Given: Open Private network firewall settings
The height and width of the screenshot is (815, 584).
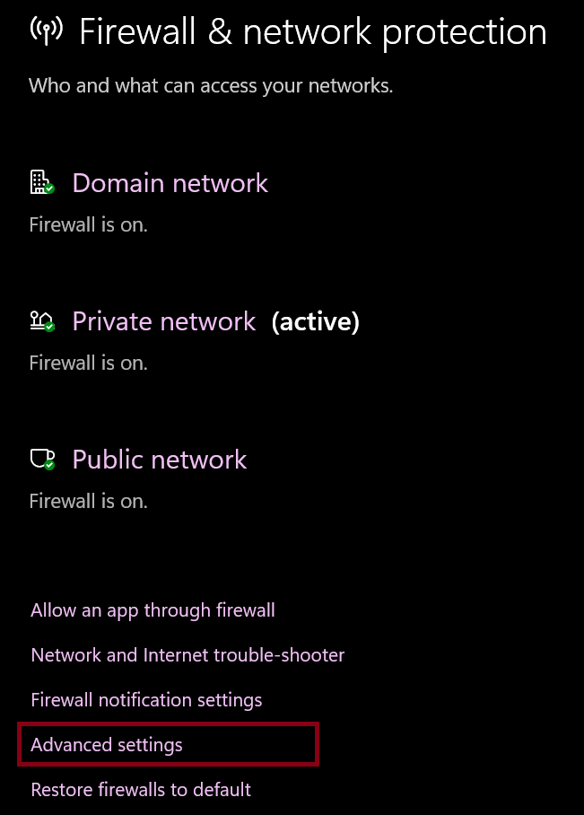Looking at the screenshot, I should pos(163,321).
